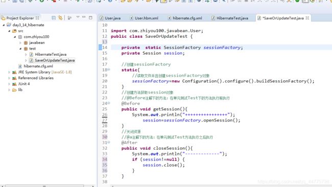Select hibernate.cfg.xml in Project Explorer tree
The width and height of the screenshot is (332, 187).
click(38, 66)
